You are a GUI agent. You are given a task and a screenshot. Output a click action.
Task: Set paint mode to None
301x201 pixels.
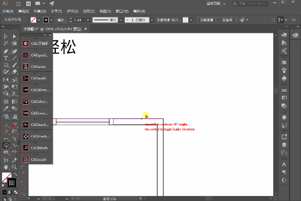click(15, 192)
